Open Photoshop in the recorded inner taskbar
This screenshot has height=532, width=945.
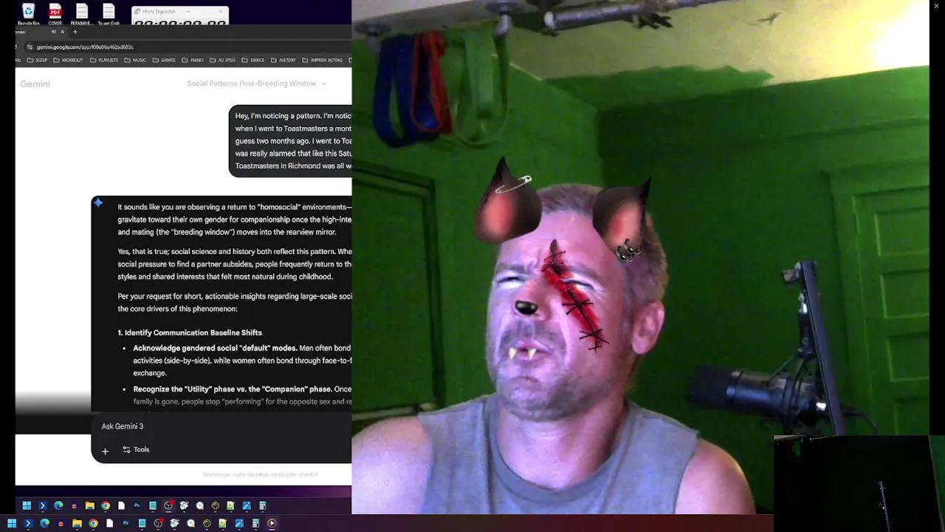point(137,505)
